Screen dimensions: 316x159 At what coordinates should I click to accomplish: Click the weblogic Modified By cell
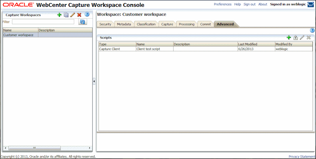tap(294, 49)
